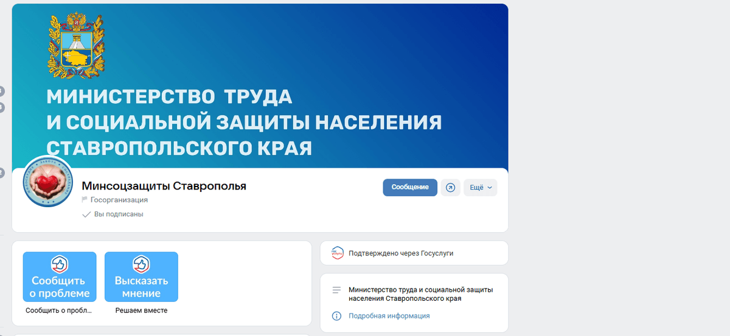Click the checkmark icon beside Вы подписаны

(x=86, y=214)
